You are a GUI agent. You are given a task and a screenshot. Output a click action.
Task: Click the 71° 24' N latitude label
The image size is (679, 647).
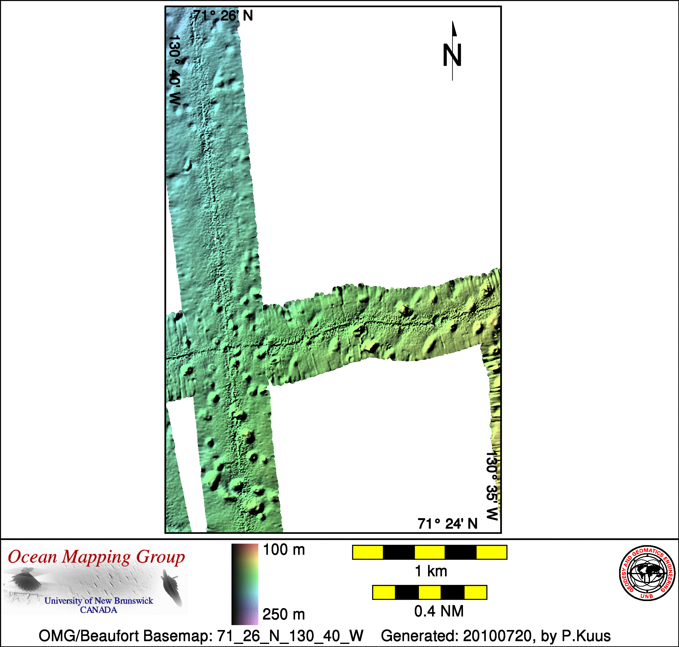click(x=447, y=524)
